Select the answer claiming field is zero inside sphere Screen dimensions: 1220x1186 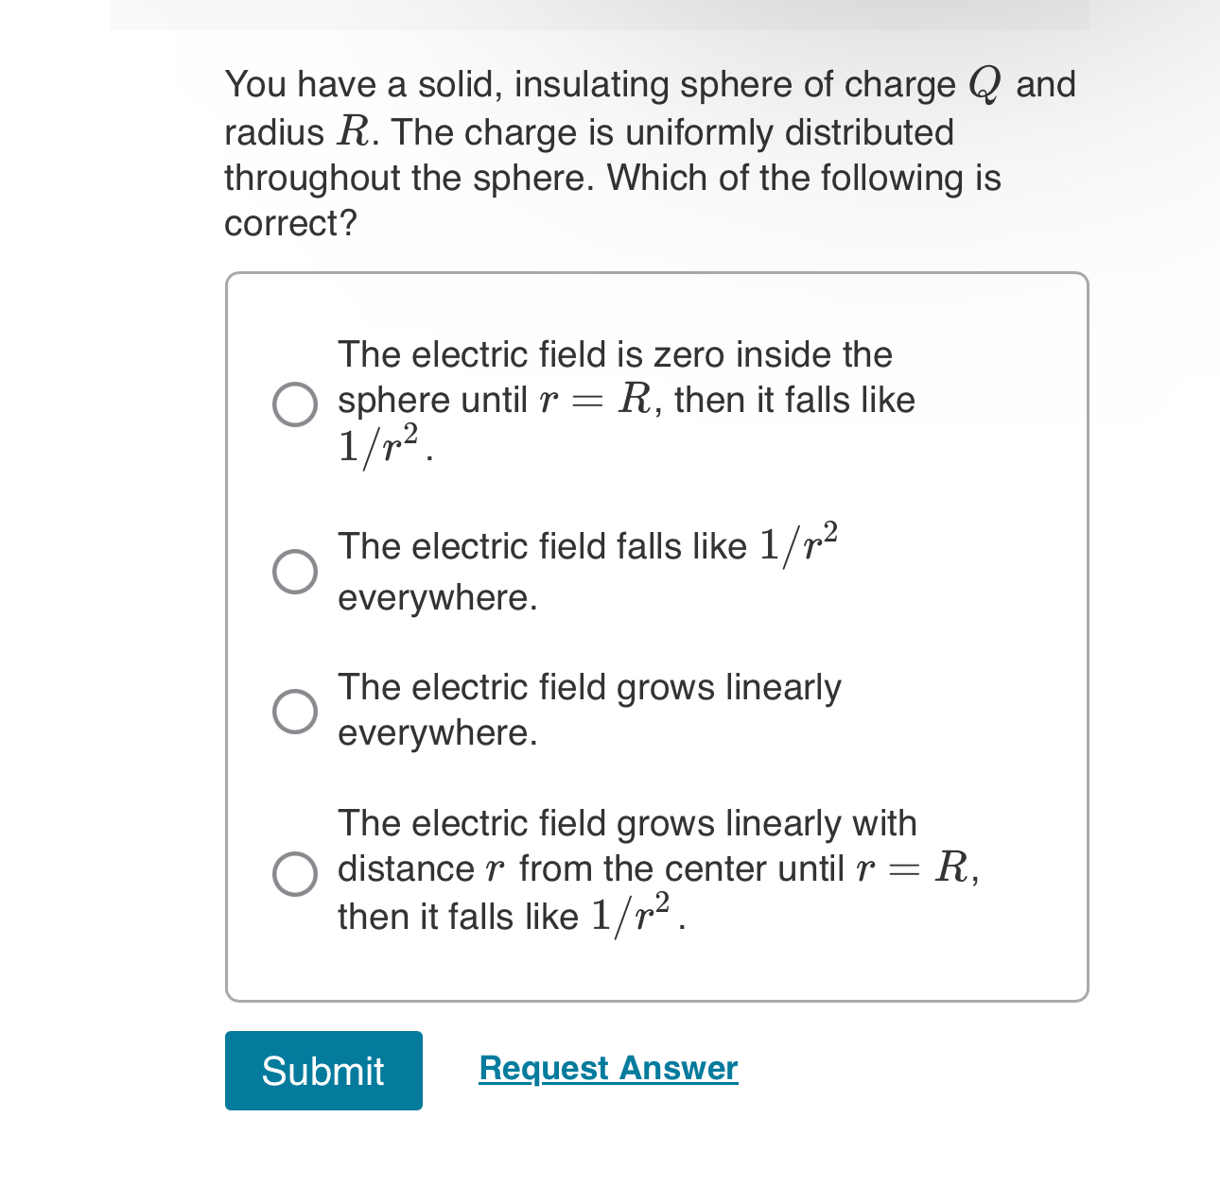click(294, 403)
